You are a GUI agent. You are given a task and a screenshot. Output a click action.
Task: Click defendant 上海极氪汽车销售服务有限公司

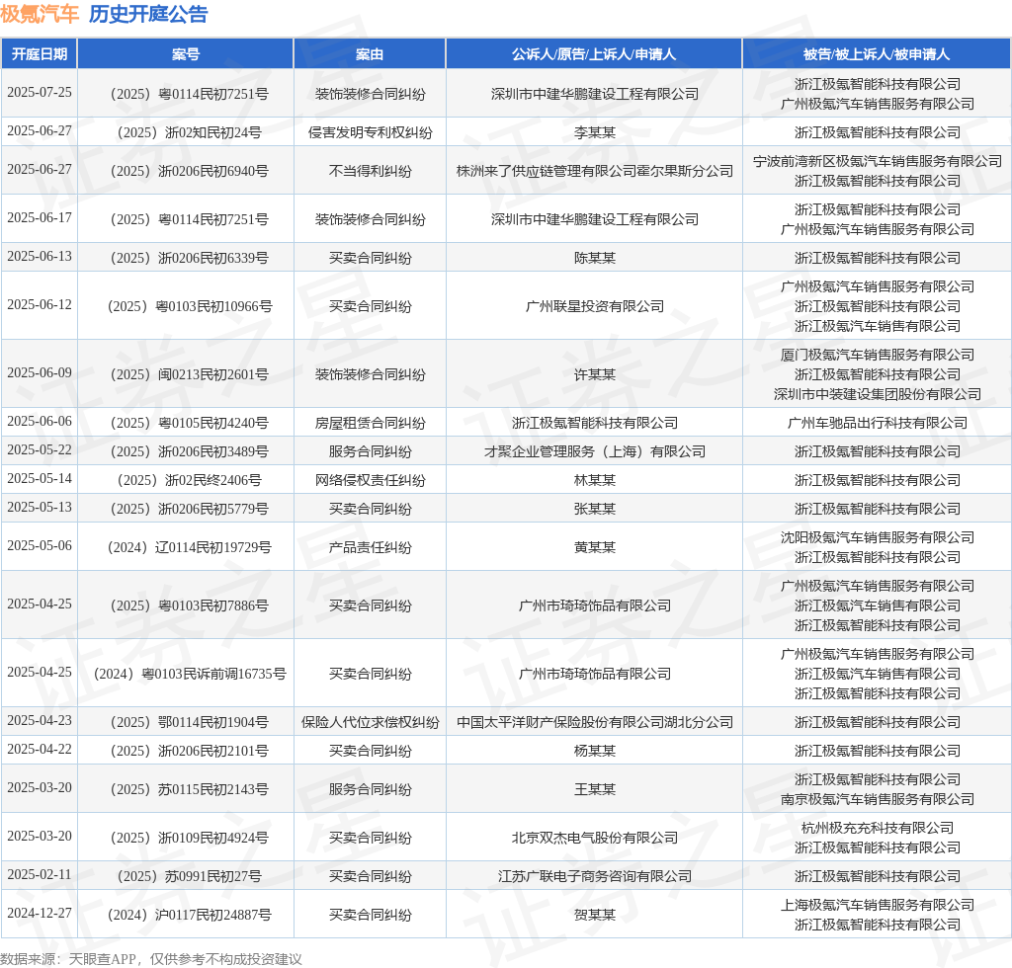click(878, 906)
